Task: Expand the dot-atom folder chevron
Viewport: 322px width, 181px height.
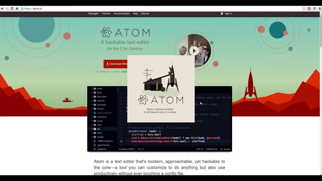Action: (x=92, y=97)
